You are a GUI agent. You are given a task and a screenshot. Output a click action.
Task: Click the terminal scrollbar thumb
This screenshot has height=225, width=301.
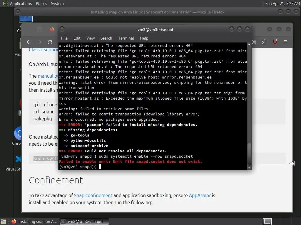[249, 154]
